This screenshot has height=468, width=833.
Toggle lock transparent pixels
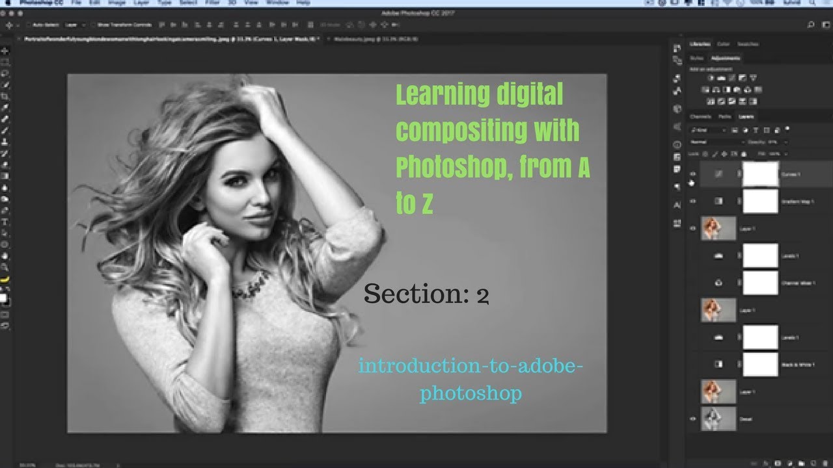click(705, 154)
